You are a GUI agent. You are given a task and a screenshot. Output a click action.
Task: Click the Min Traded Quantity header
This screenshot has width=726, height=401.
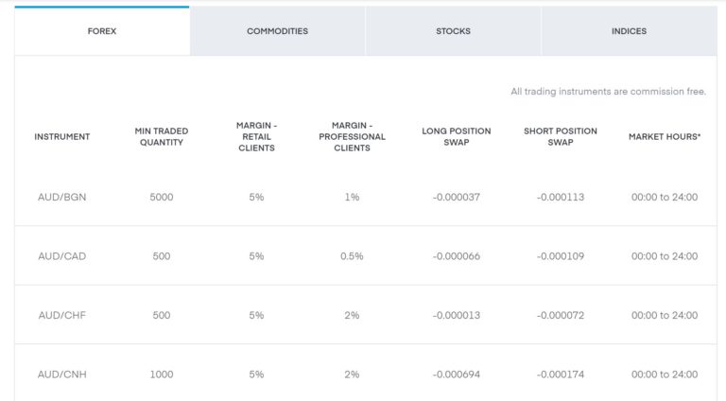(x=162, y=136)
